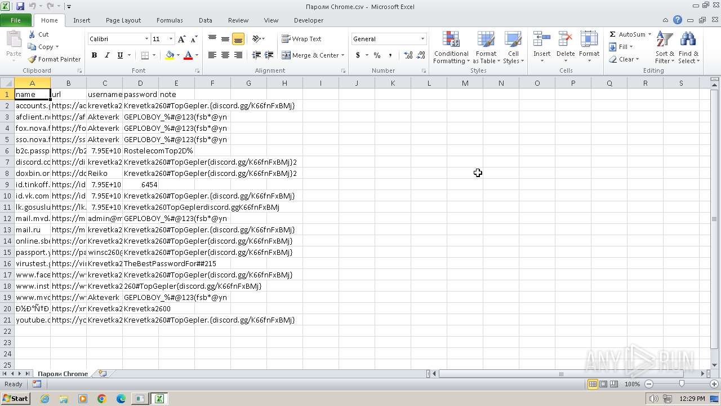Switch to Formulas ribbon tab

tap(170, 20)
